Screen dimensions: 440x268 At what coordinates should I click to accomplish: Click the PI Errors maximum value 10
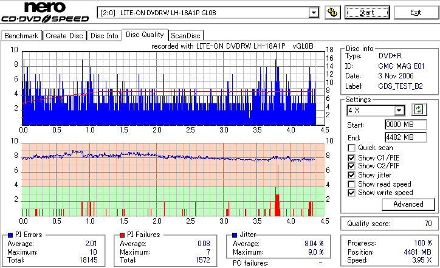click(93, 252)
